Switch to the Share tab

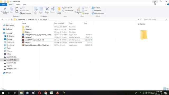[x=18, y=4]
